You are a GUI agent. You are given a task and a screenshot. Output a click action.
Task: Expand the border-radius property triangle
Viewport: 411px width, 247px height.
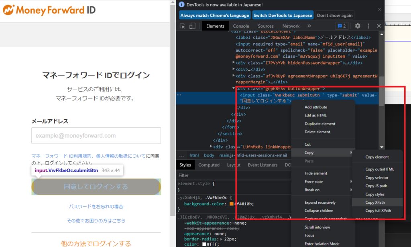click(x=221, y=239)
